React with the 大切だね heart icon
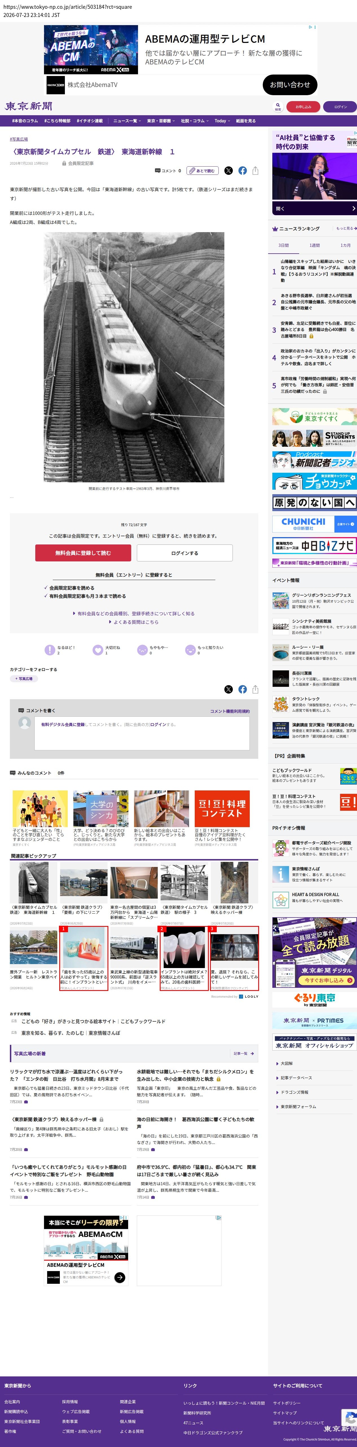 pos(98,650)
